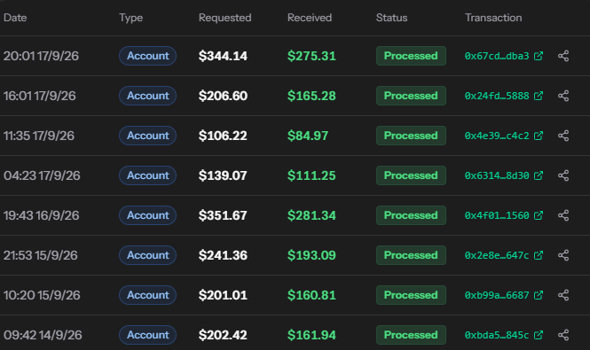Click the Transaction column header
Viewport: 590px width, 350px height.
[493, 18]
